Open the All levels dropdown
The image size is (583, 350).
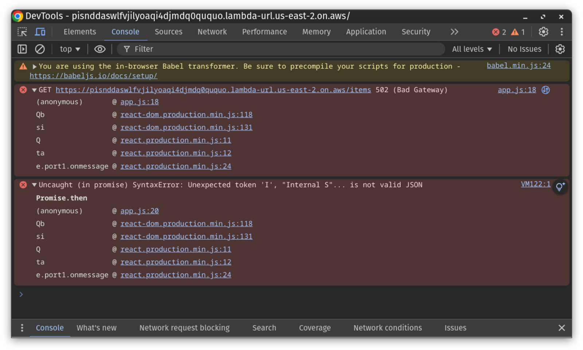point(472,49)
